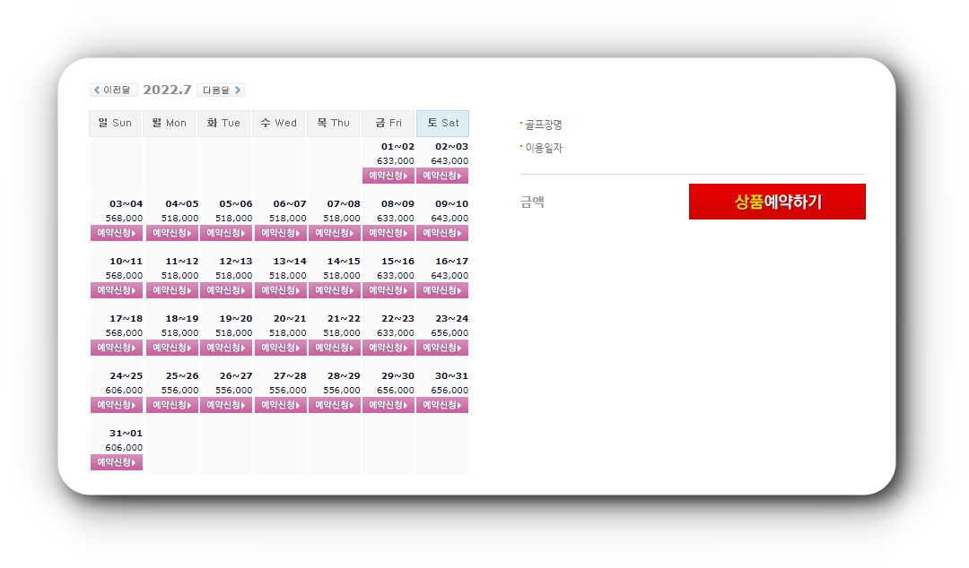Viewport: 969px width, 568px height.
Task: Request booking for 18~19 dates
Action: tap(171, 349)
